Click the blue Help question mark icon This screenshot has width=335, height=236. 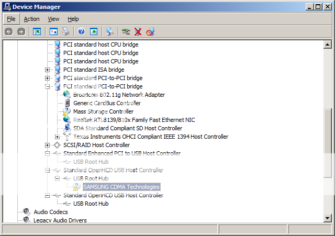click(81, 31)
